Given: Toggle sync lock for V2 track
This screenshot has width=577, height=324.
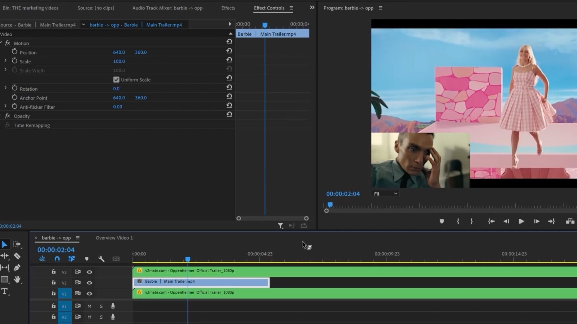Looking at the screenshot, I should (x=78, y=283).
